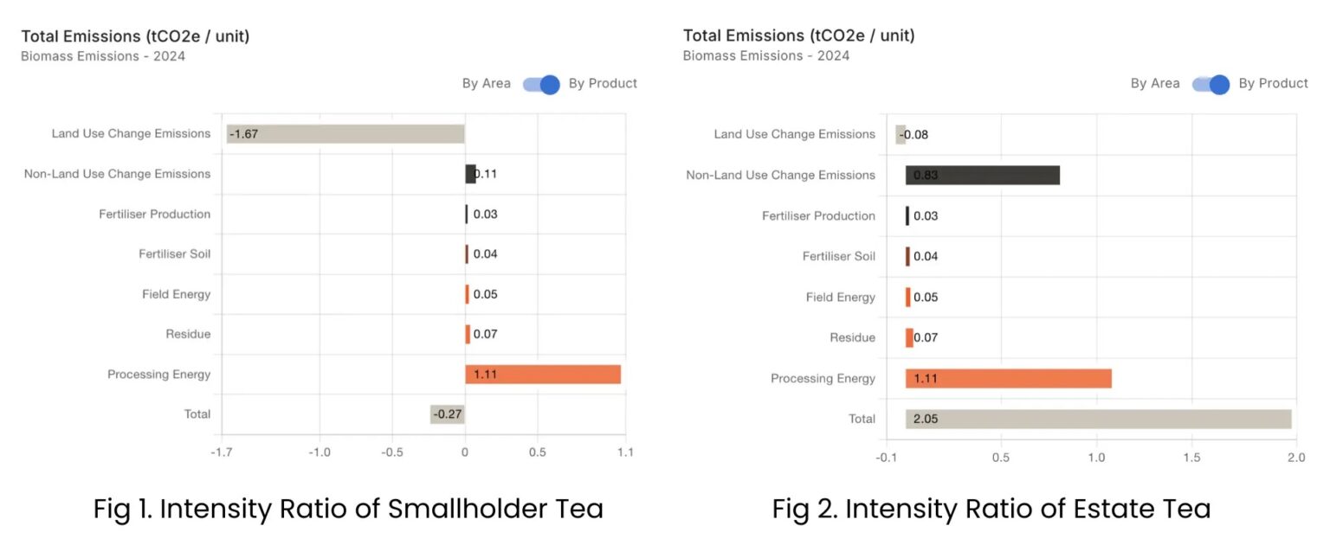The height and width of the screenshot is (558, 1330).
Task: Select the Residue bar in Fig 2
Action: click(907, 337)
